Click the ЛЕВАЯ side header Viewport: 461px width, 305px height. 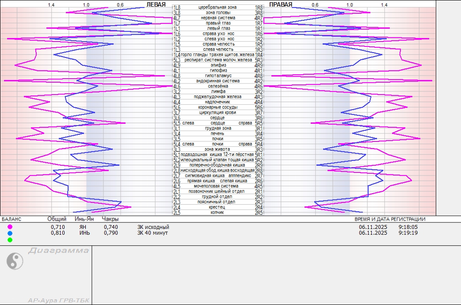[156, 4]
